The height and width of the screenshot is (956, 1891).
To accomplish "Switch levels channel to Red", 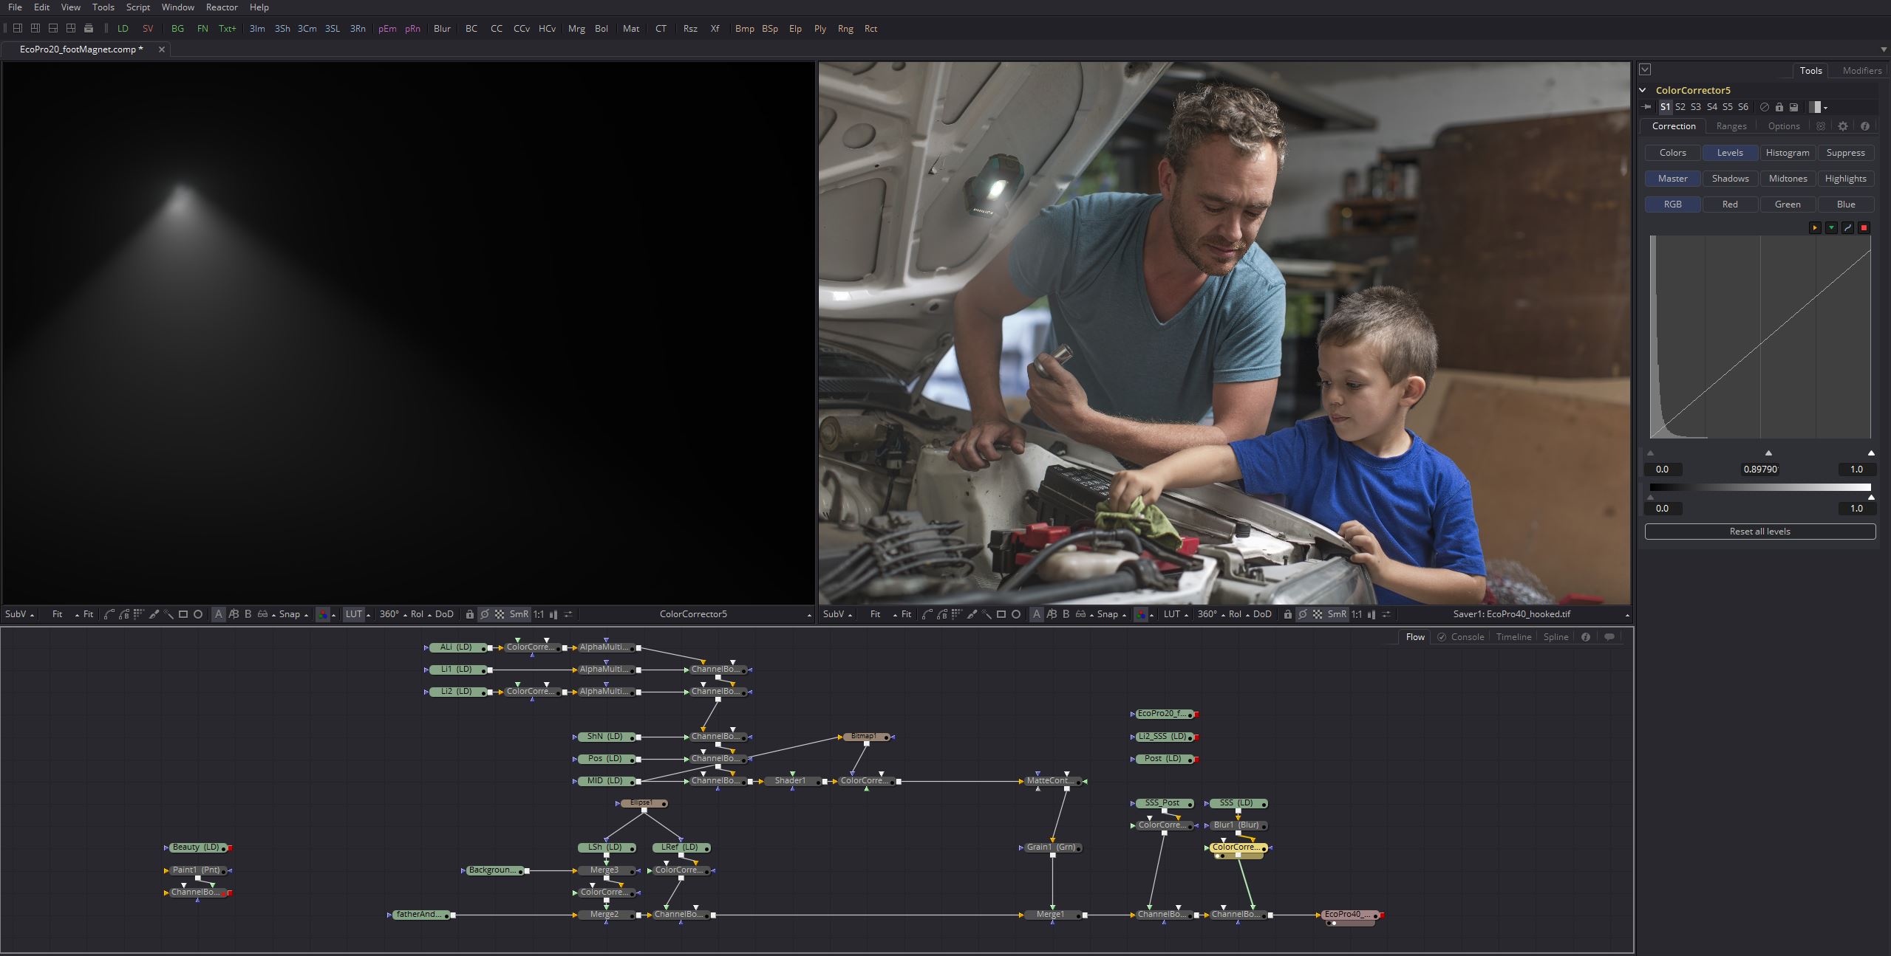I will point(1730,204).
